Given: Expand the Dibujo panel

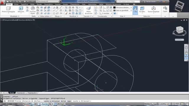Looking at the screenshot, I should pyautogui.click(x=58, y=16).
